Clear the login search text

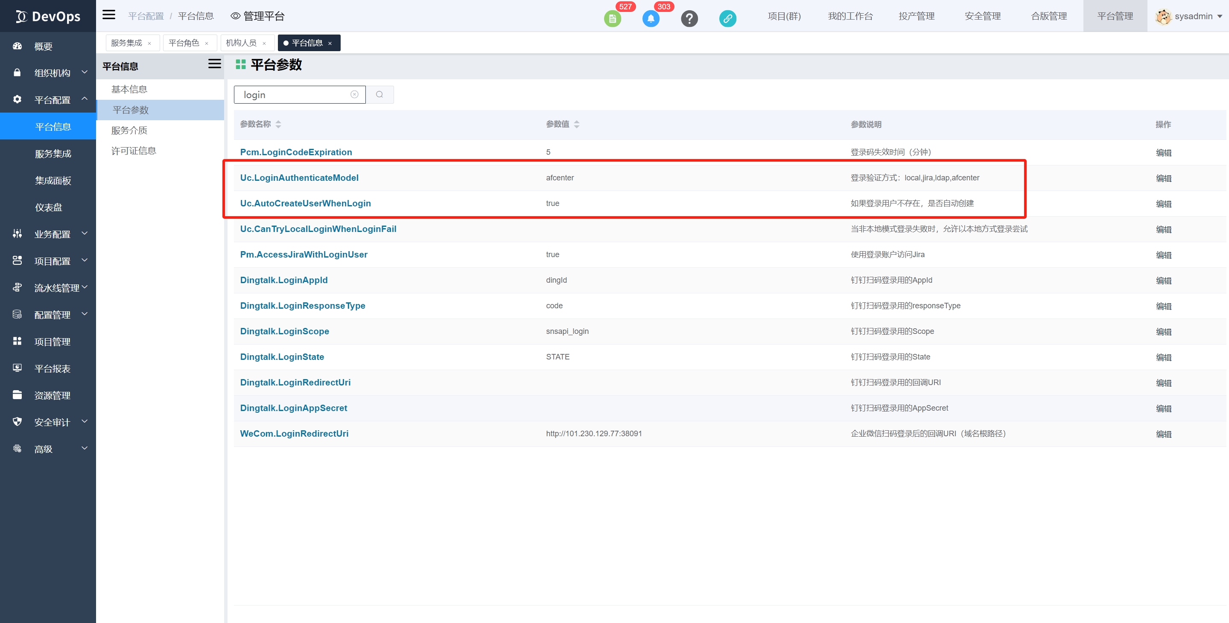tap(354, 94)
